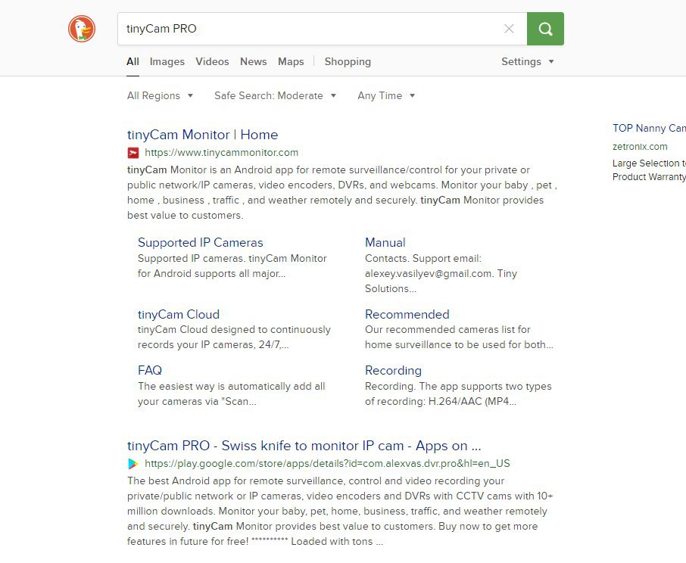The width and height of the screenshot is (686, 563).
Task: Click the 'tinyCam Cloud designed to continuously' snippet
Action: pyautogui.click(x=234, y=337)
